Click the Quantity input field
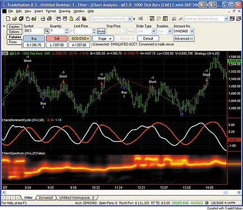The height and width of the screenshot is (210, 243). pos(57,31)
